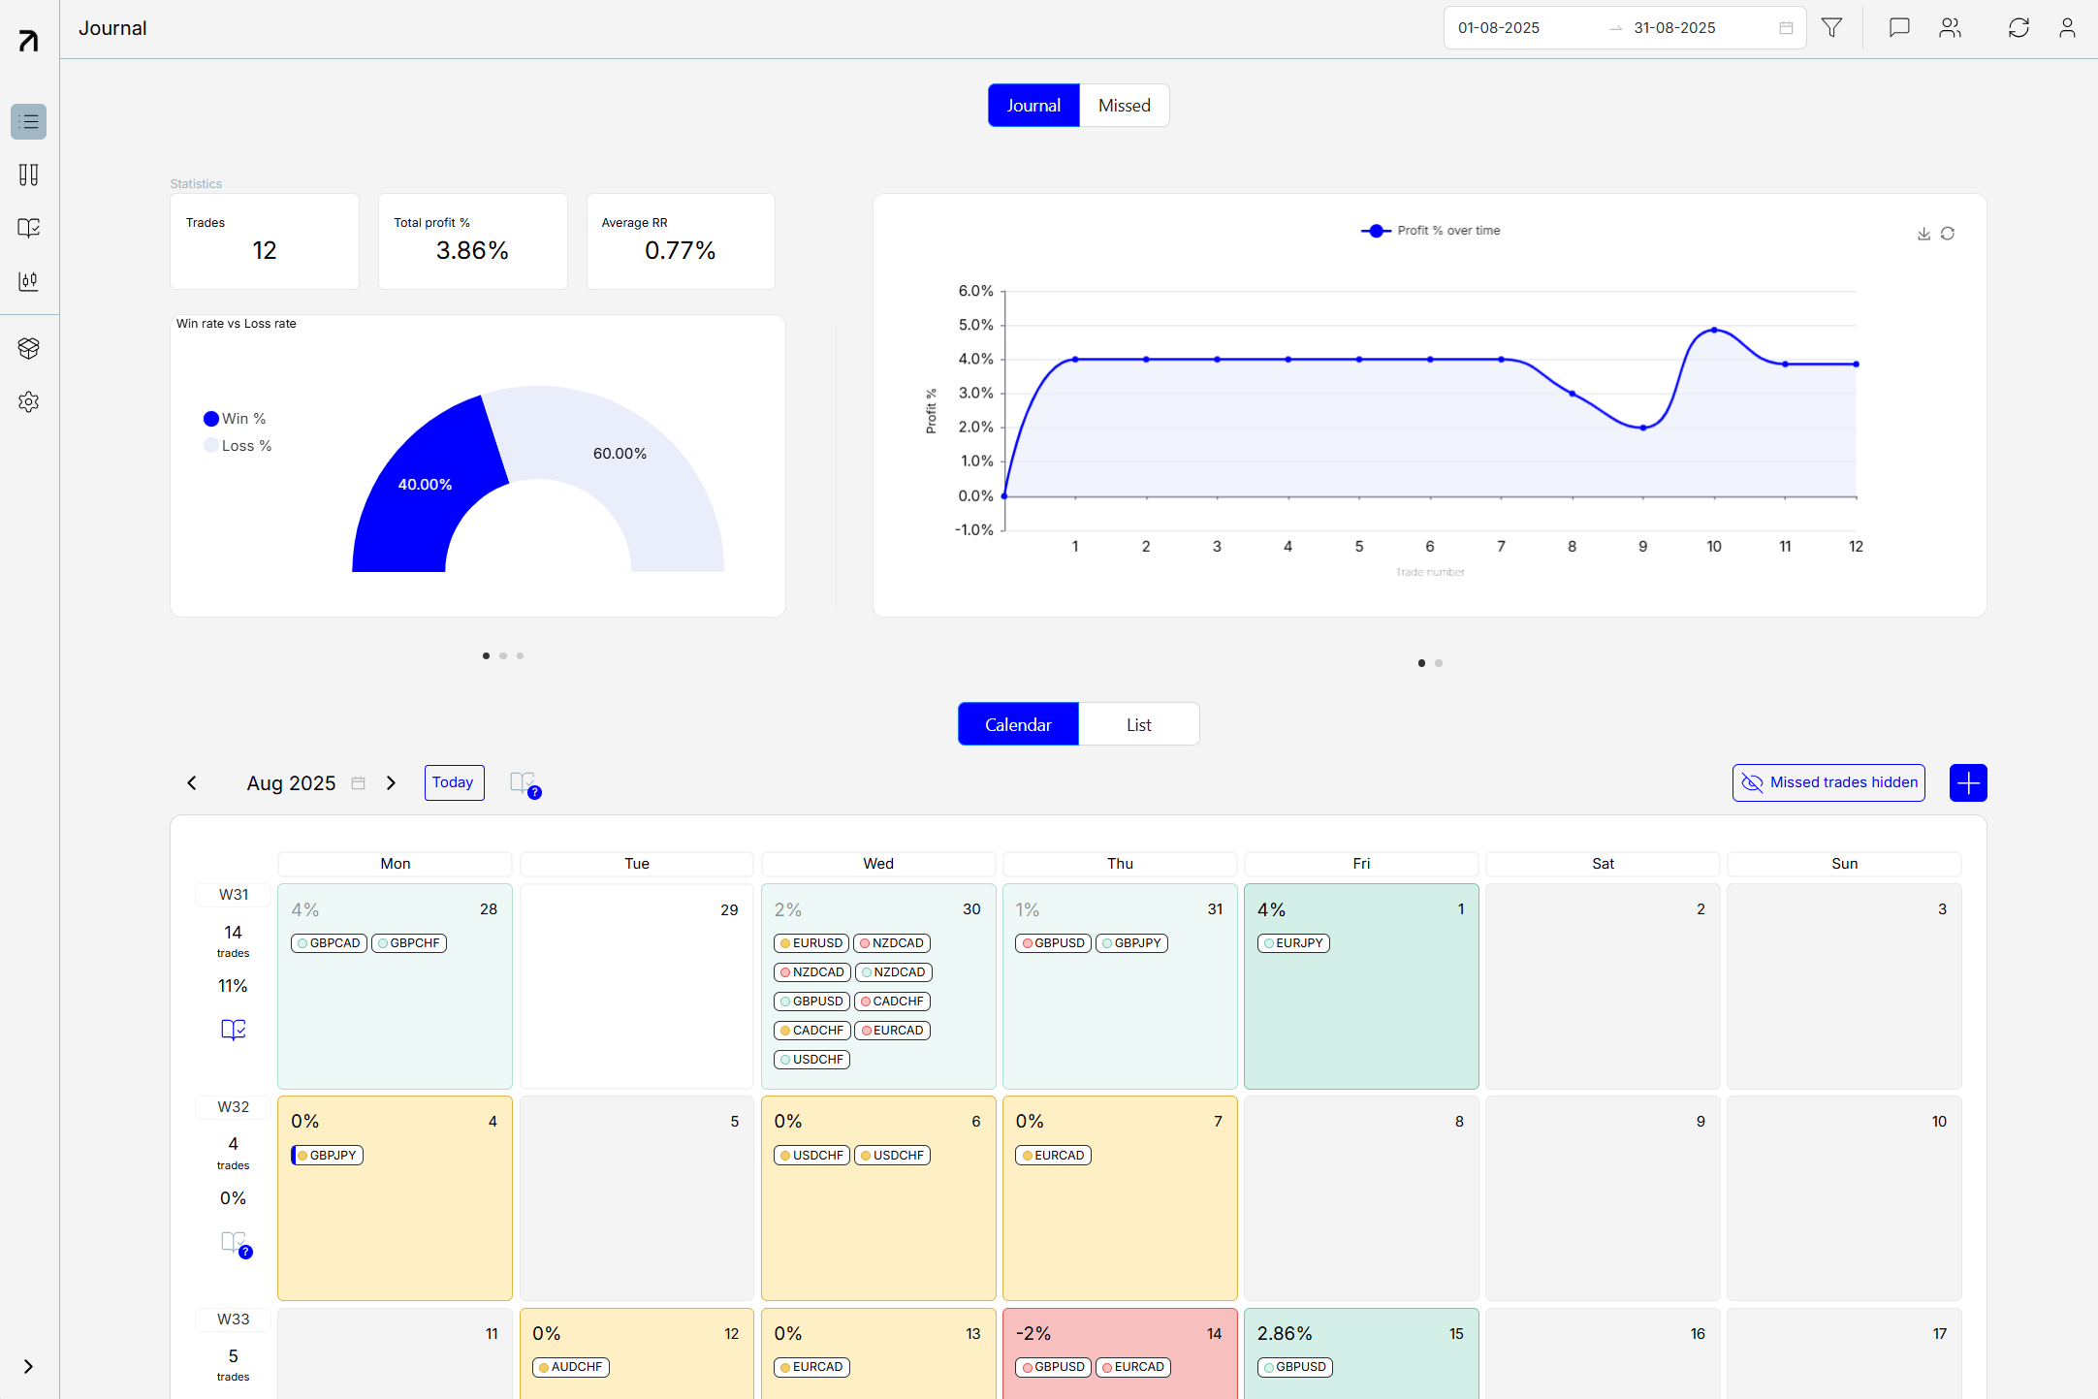
Task: Open the filter funnel icon
Action: (x=1831, y=28)
